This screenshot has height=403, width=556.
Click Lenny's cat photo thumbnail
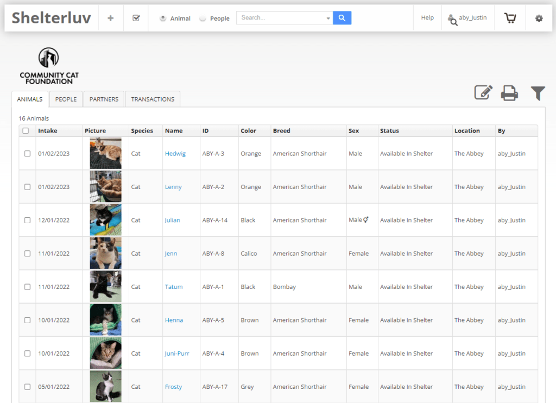tap(106, 187)
